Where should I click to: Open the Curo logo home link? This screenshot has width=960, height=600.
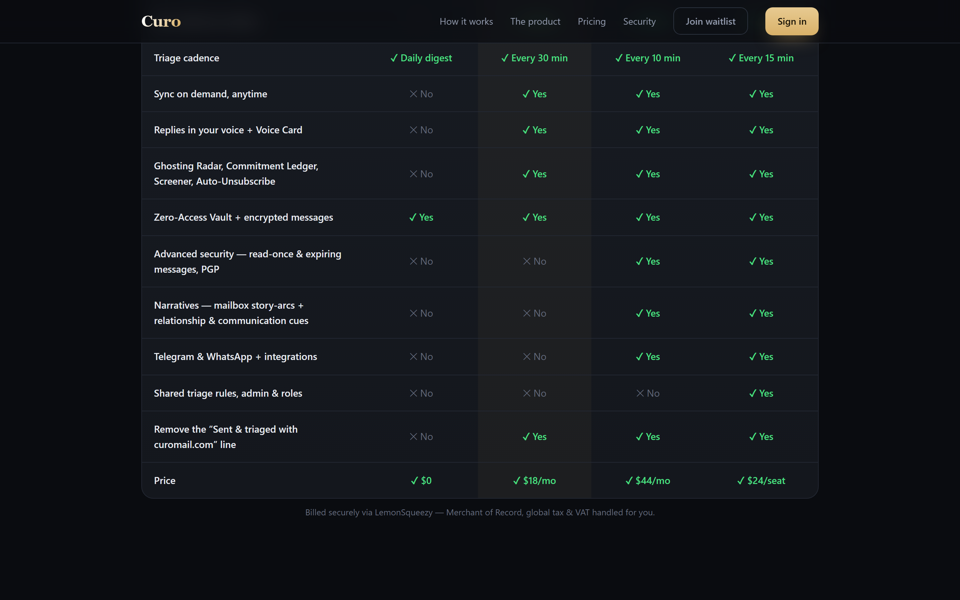click(x=161, y=21)
